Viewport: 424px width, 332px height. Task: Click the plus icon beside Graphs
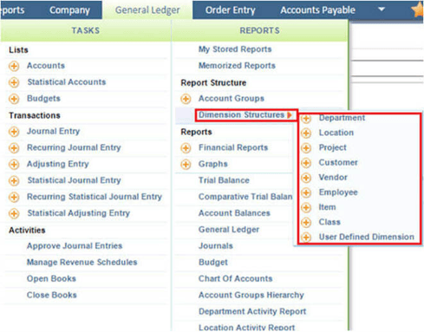pyautogui.click(x=186, y=165)
